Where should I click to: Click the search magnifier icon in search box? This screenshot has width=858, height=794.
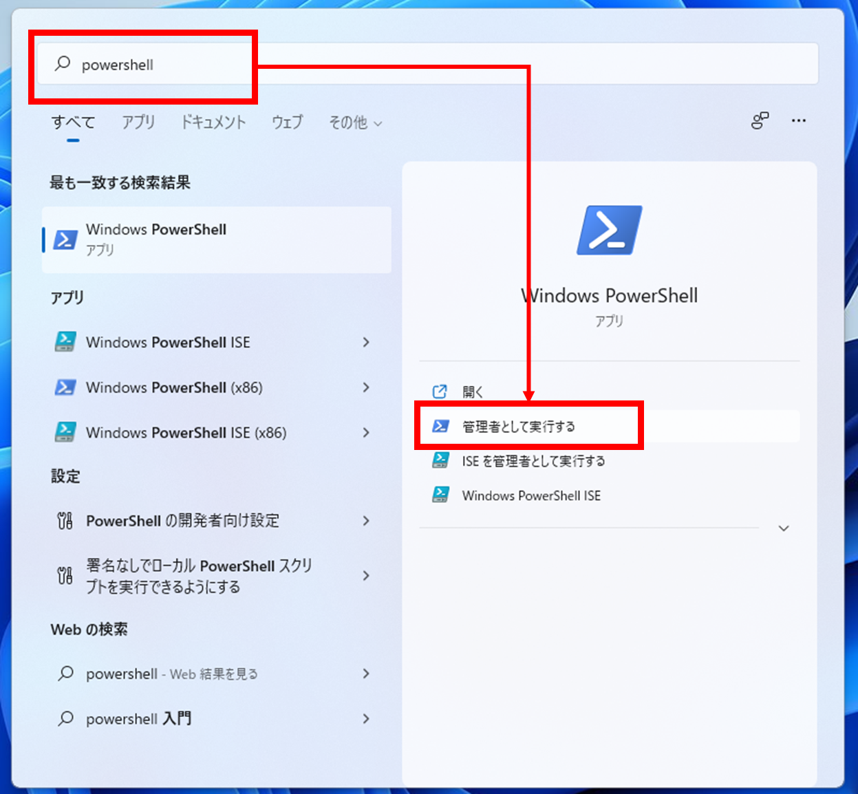click(63, 64)
